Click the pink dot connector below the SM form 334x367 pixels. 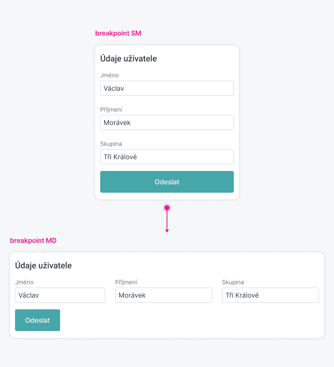tap(167, 208)
